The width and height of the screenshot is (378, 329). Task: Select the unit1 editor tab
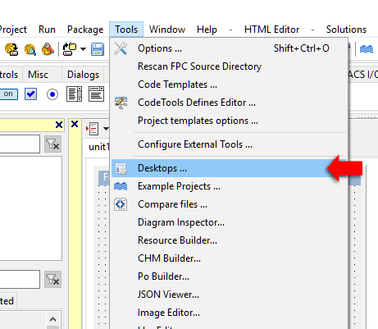coord(98,147)
